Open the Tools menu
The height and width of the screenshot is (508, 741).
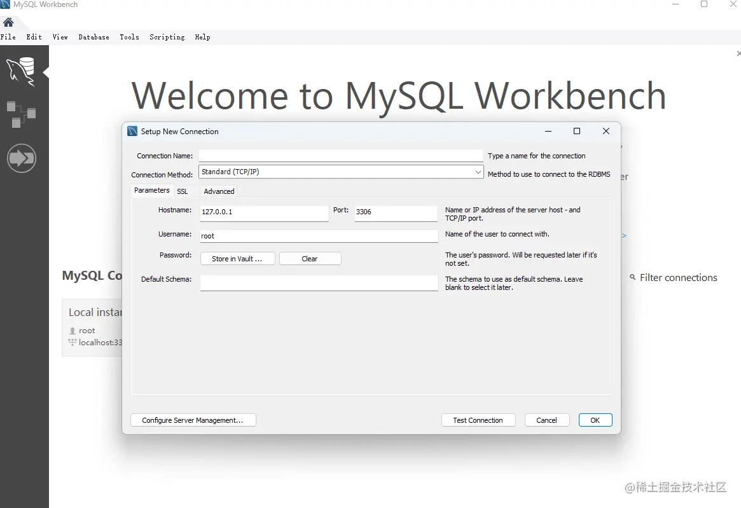(x=129, y=37)
